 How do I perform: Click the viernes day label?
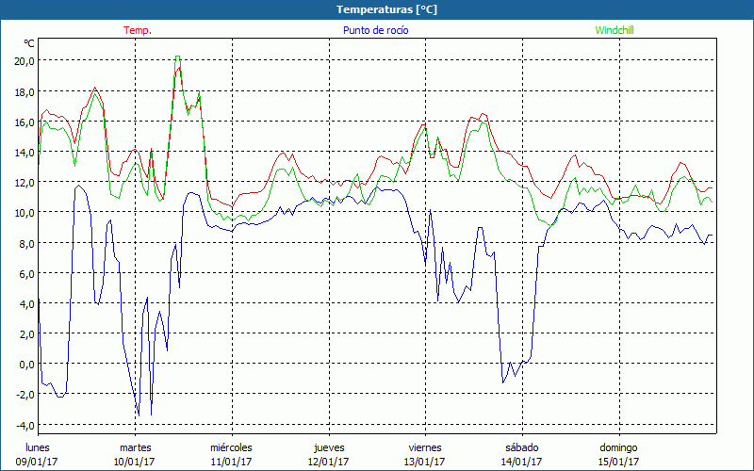coord(425,447)
